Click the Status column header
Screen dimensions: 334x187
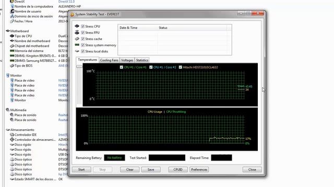pyautogui.click(x=192, y=28)
